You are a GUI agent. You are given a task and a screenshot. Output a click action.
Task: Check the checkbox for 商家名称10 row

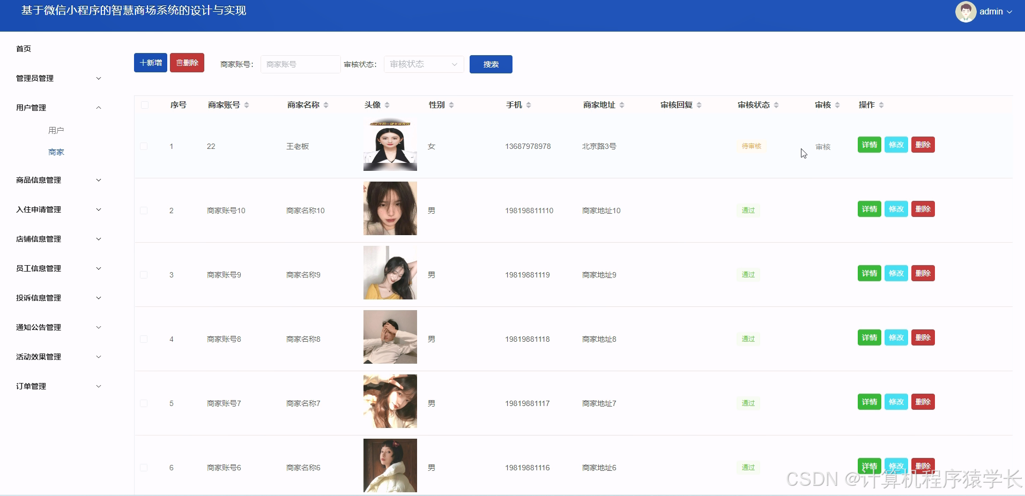click(144, 210)
